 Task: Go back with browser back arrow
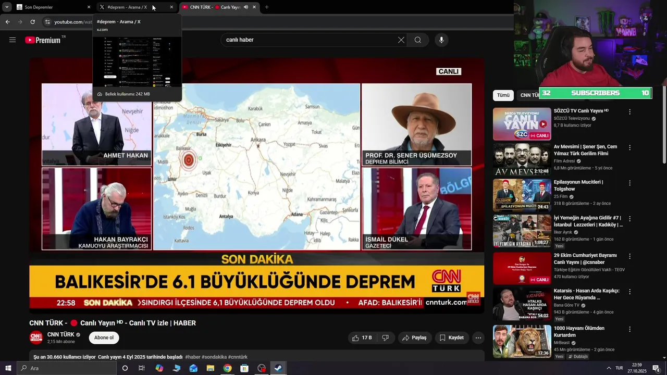click(x=7, y=22)
